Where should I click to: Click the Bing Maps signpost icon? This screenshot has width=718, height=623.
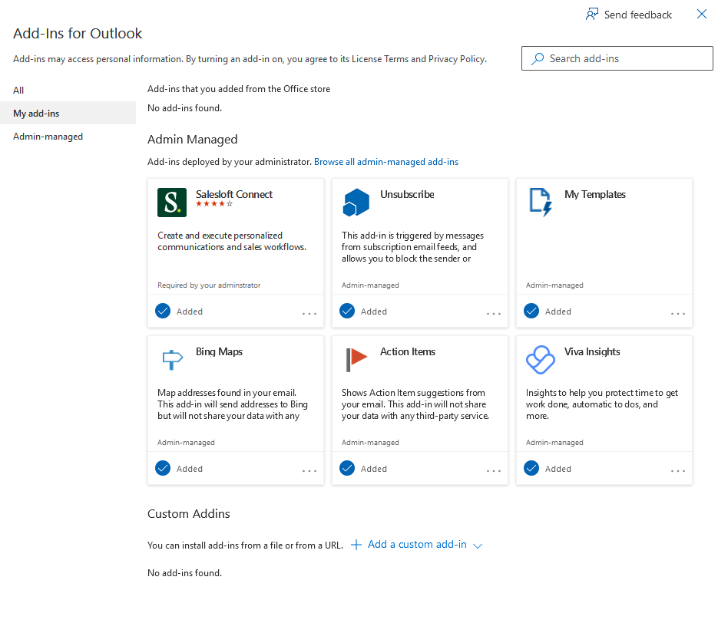coord(172,360)
